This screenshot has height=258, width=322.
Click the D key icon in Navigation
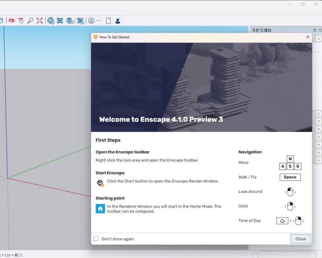click(x=298, y=166)
